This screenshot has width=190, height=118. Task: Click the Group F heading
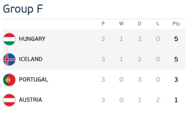pos(23,9)
